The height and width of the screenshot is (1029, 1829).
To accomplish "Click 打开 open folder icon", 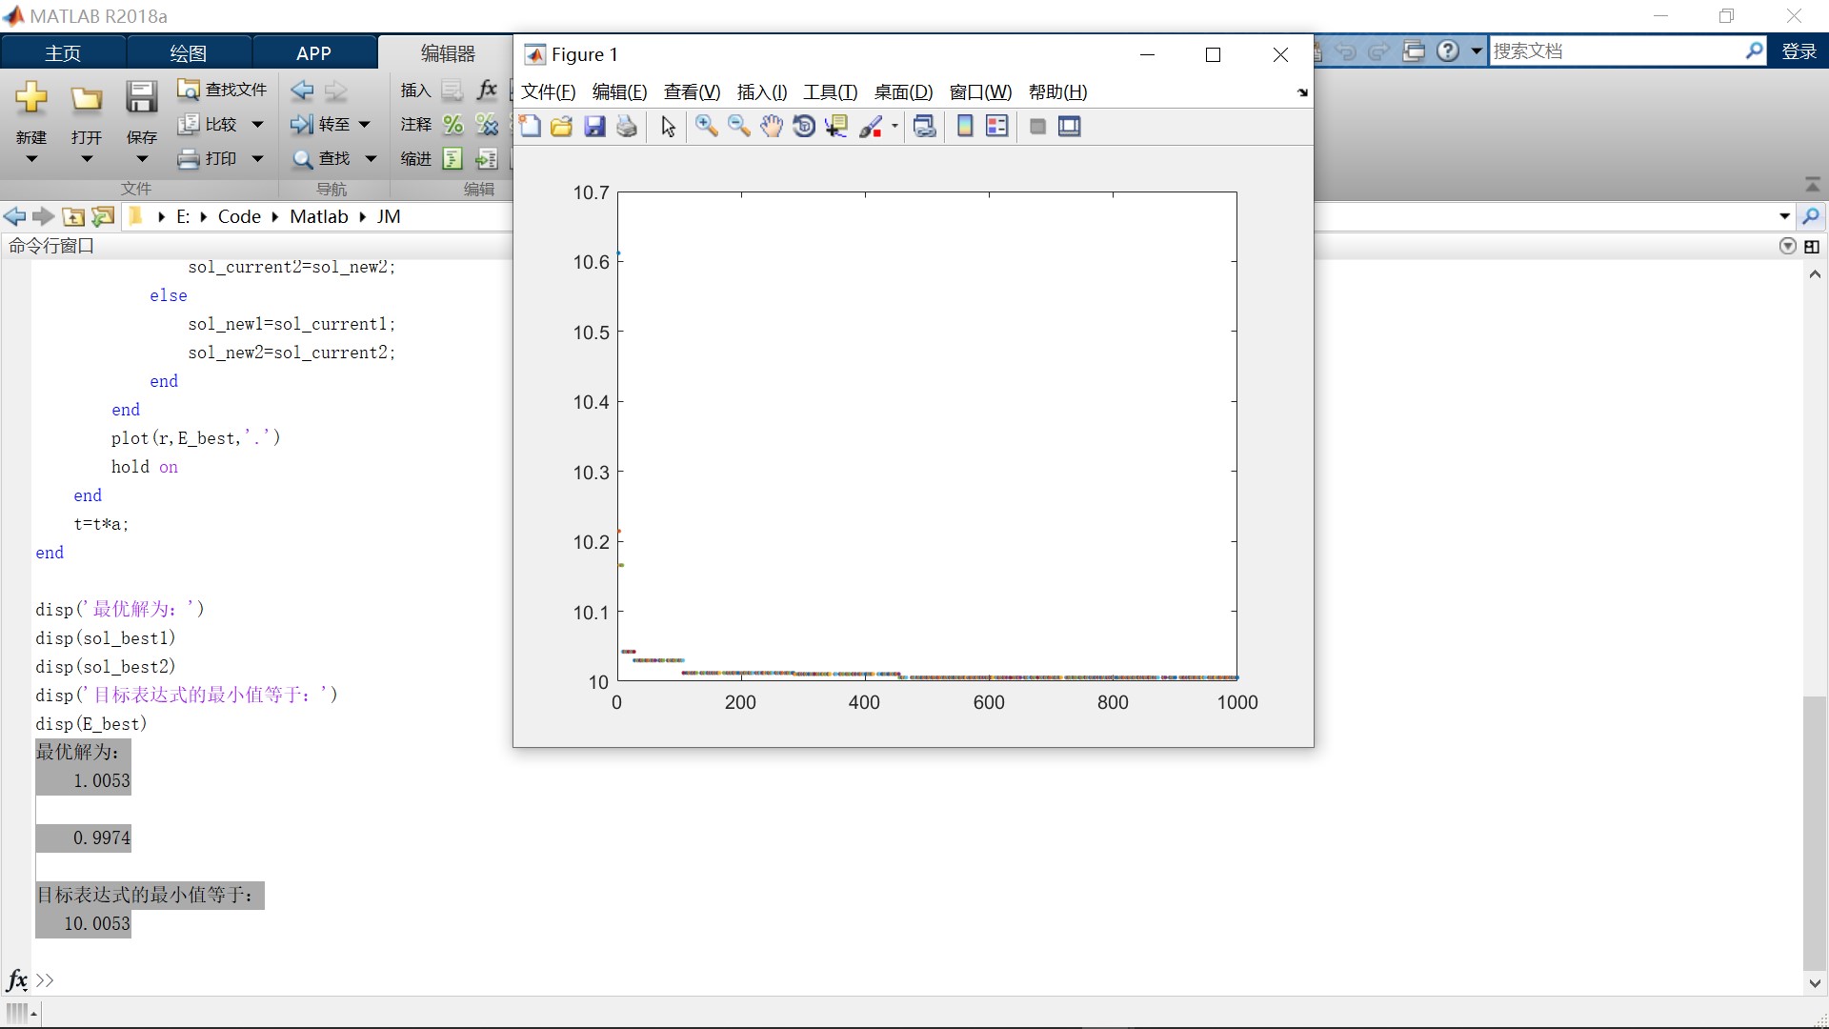I will click(87, 97).
